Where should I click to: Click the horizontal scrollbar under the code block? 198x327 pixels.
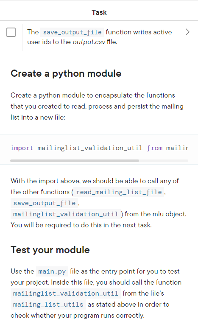click(75, 161)
